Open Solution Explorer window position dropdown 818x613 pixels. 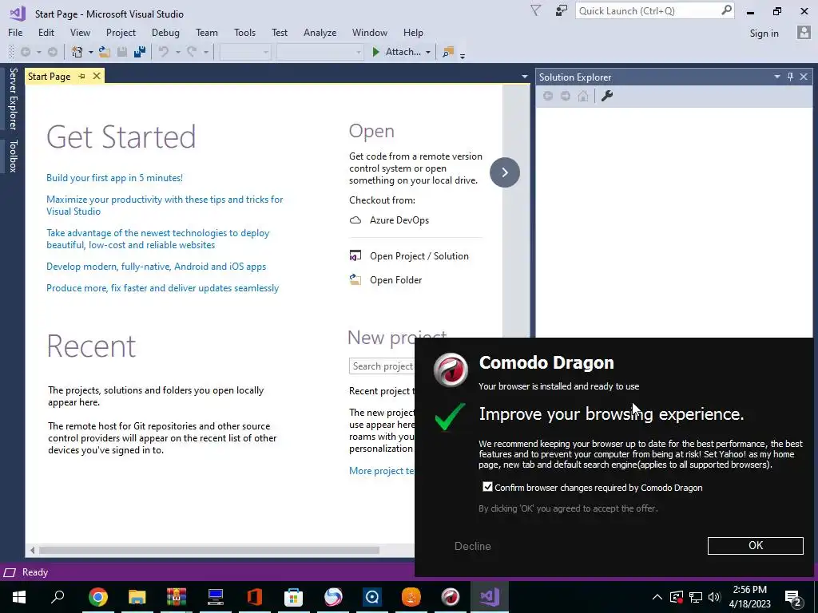[x=776, y=77]
